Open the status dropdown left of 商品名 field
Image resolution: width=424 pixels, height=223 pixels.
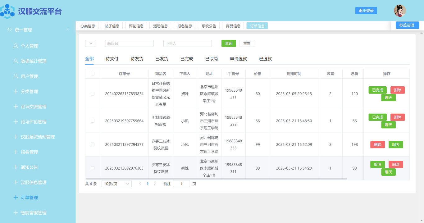click(90, 43)
